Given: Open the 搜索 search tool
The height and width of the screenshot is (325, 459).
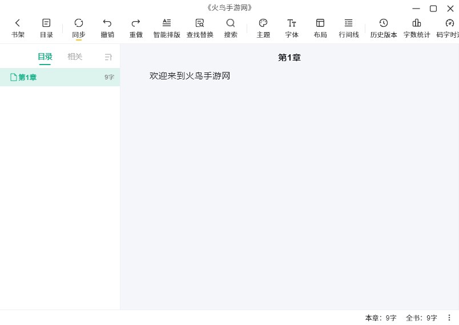Looking at the screenshot, I should [x=231, y=28].
